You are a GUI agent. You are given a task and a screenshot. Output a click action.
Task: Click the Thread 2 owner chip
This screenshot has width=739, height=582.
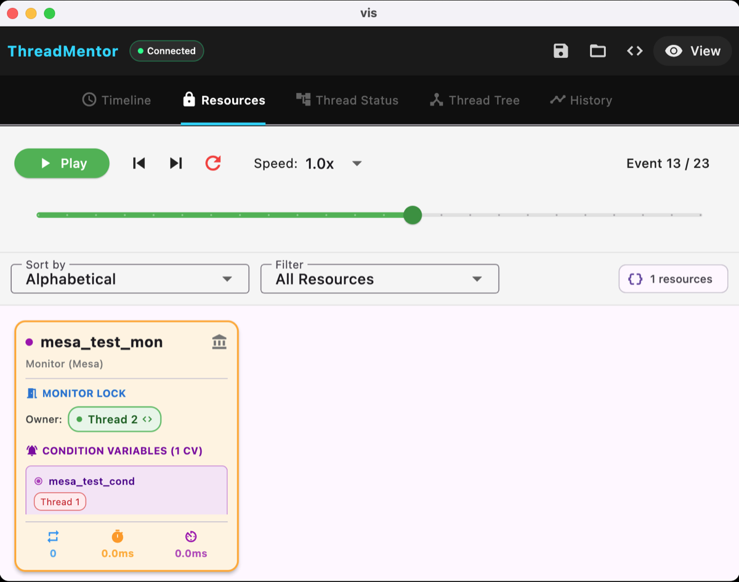click(115, 419)
